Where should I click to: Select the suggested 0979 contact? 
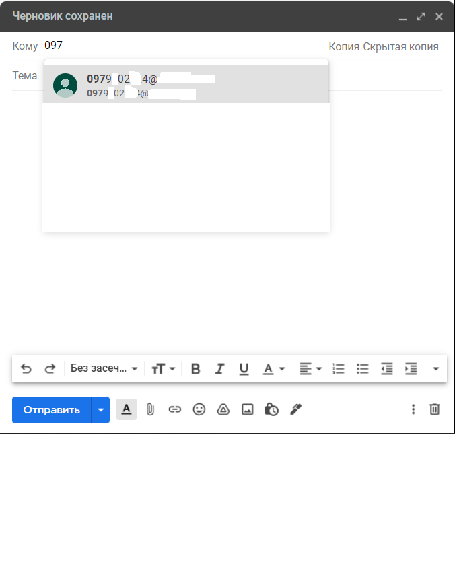click(186, 84)
